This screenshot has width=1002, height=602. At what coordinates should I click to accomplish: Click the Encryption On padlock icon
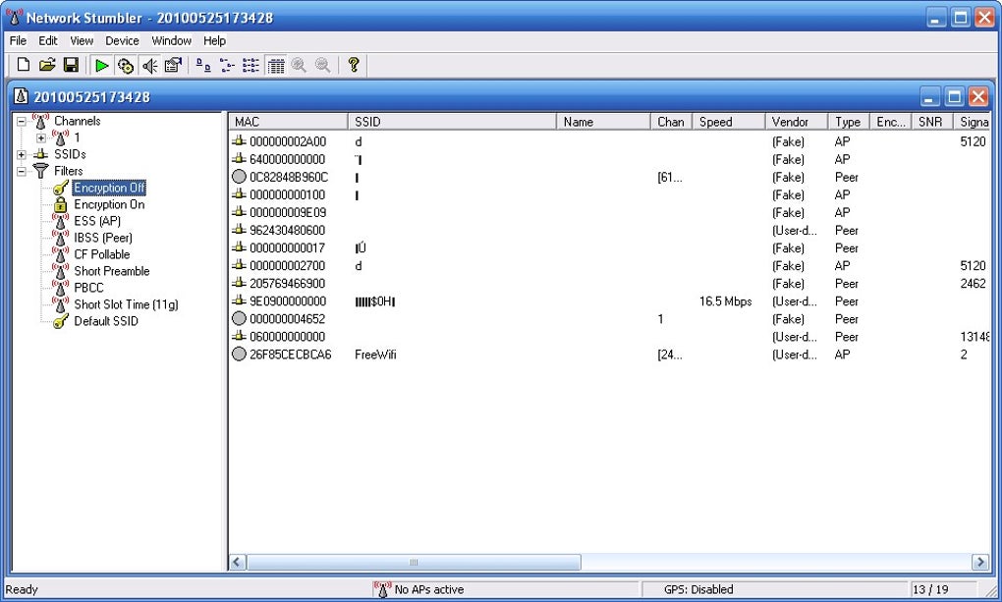pyautogui.click(x=60, y=204)
